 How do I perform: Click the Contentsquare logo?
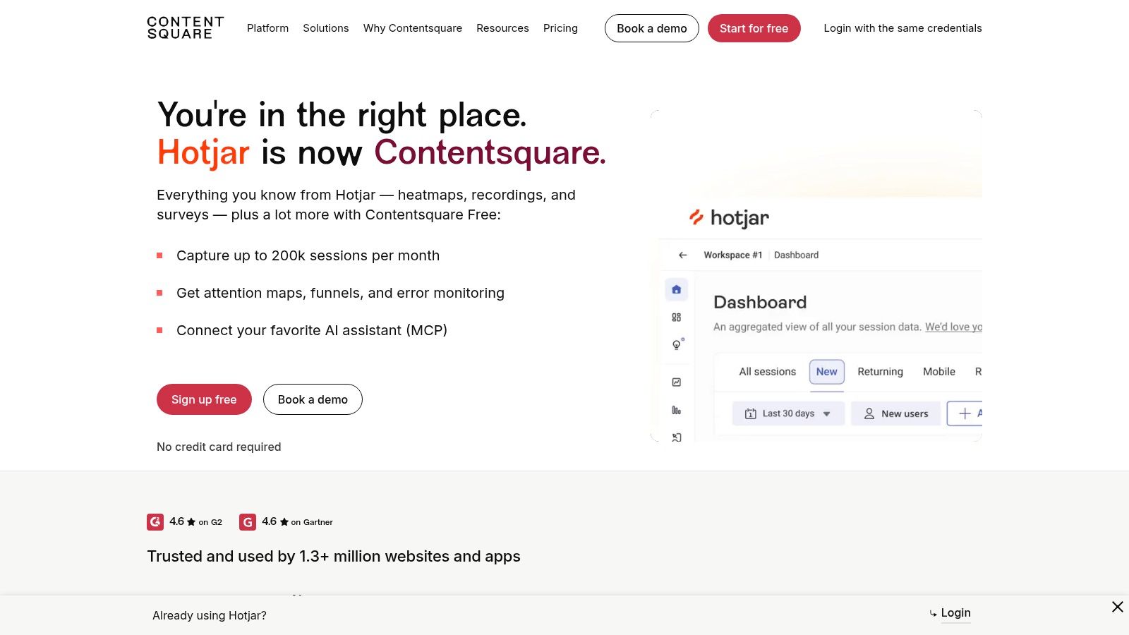186,28
